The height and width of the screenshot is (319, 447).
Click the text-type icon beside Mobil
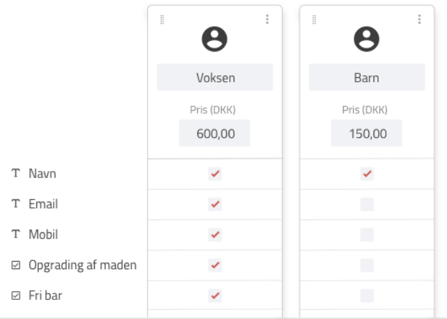pos(16,234)
